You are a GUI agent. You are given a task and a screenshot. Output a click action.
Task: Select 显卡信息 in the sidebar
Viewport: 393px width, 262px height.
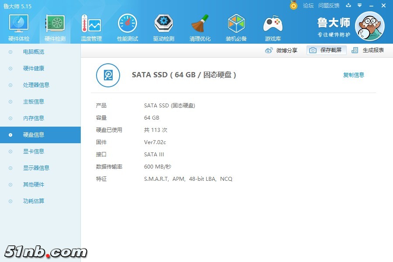coord(34,152)
